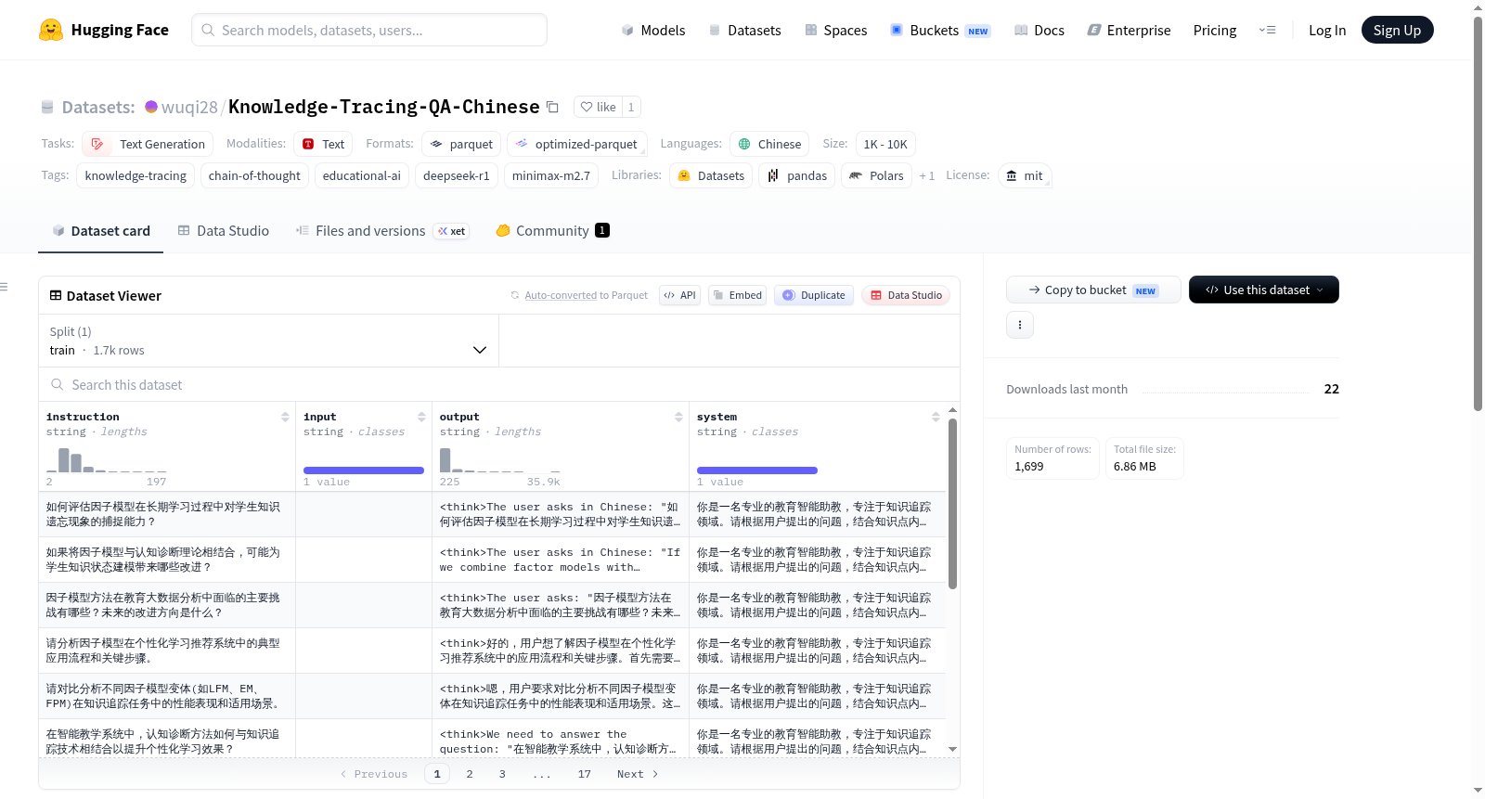
Task: Go to page 3 of the dataset
Action: (502, 774)
